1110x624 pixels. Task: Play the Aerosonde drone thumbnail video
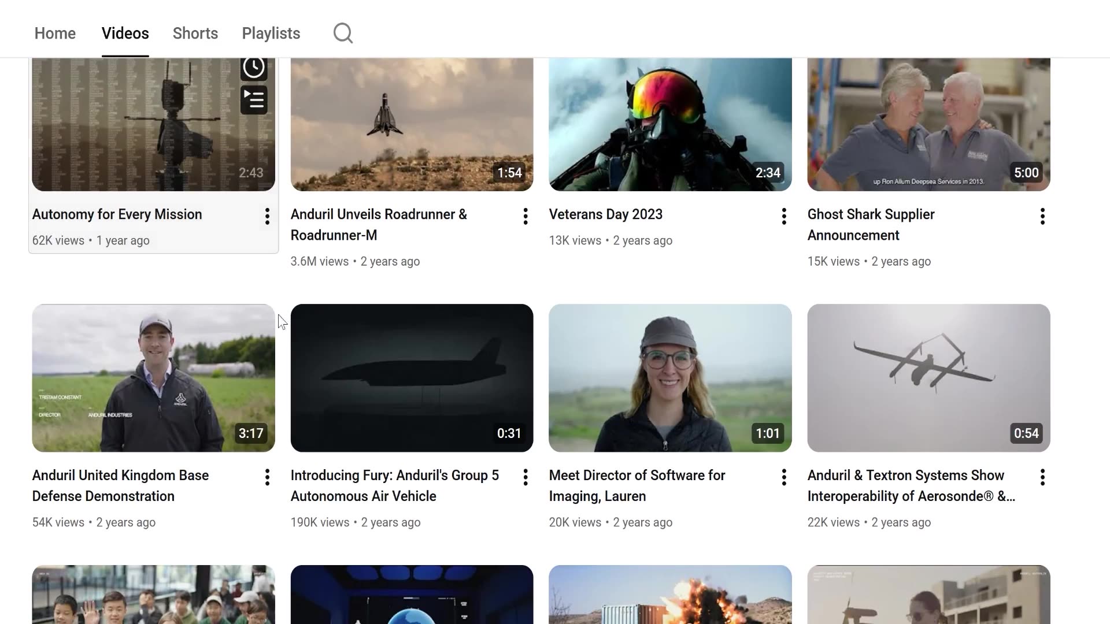[x=928, y=378]
